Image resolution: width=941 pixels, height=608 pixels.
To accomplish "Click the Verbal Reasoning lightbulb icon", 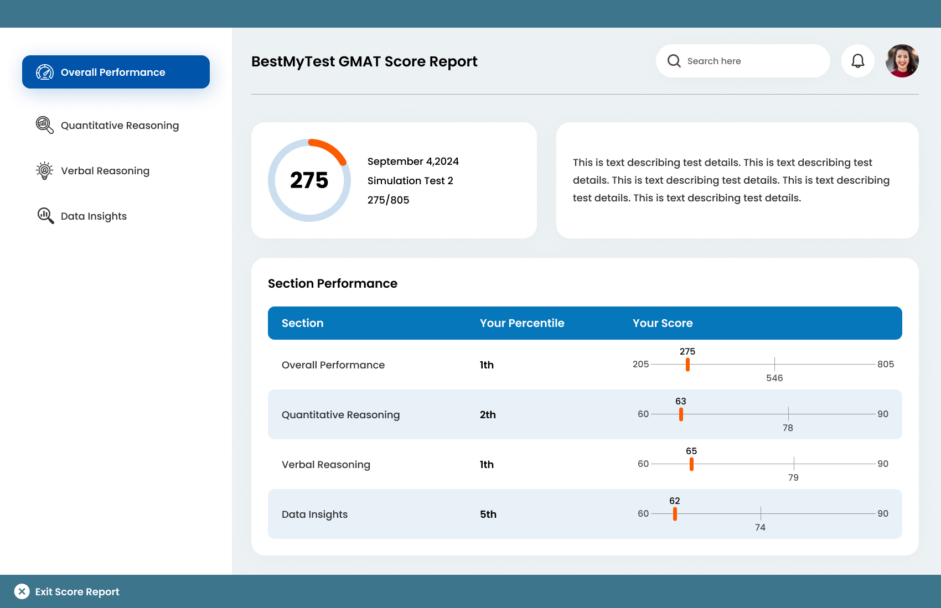I will 45,170.
